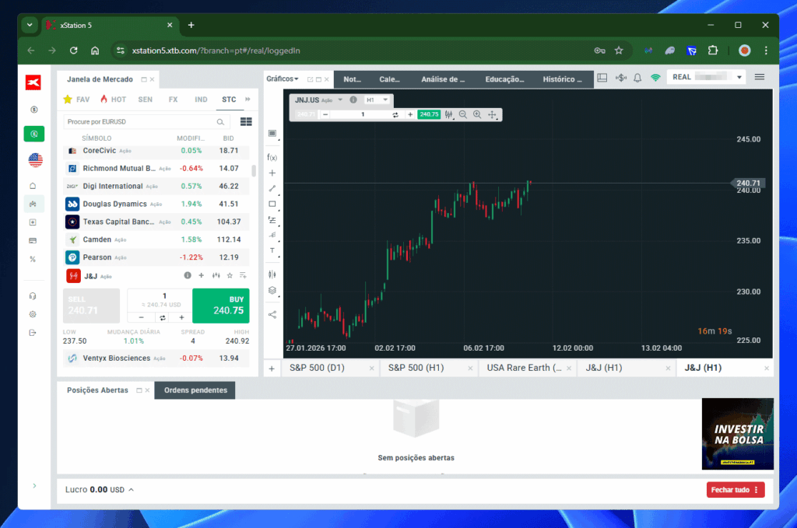The height and width of the screenshot is (528, 797).
Task: Open the chart display mode tool submenu
Action: coord(272,134)
